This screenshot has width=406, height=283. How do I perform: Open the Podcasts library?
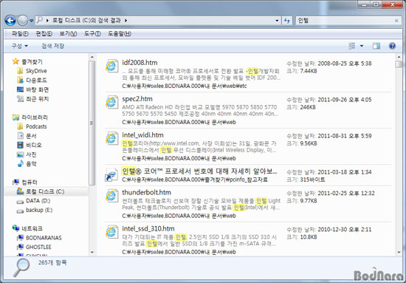32,126
